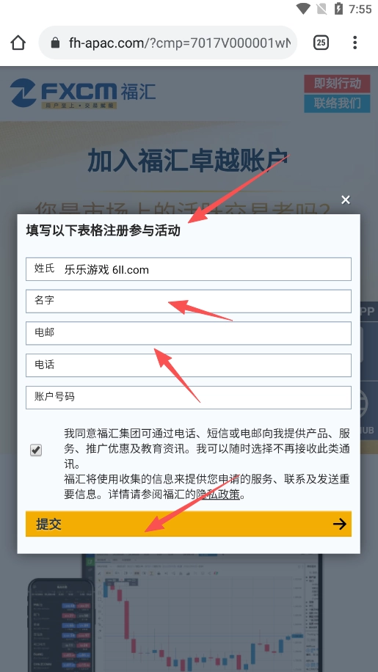Viewport: 378px width, 672px height.
Task: Close the registration popup with the X
Action: pos(346,200)
